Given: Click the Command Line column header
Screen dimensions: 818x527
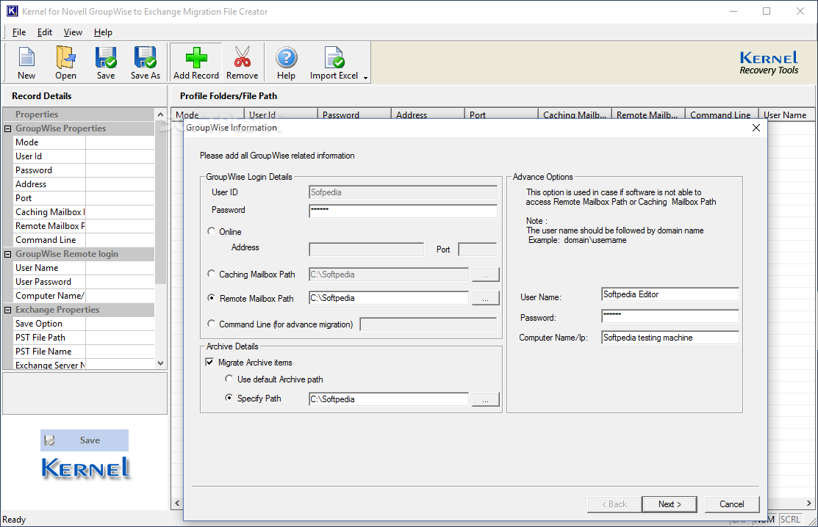Looking at the screenshot, I should tap(722, 115).
